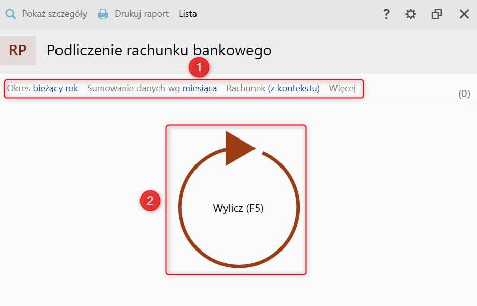Open the Lista view menu
The width and height of the screenshot is (477, 306).
(x=188, y=14)
